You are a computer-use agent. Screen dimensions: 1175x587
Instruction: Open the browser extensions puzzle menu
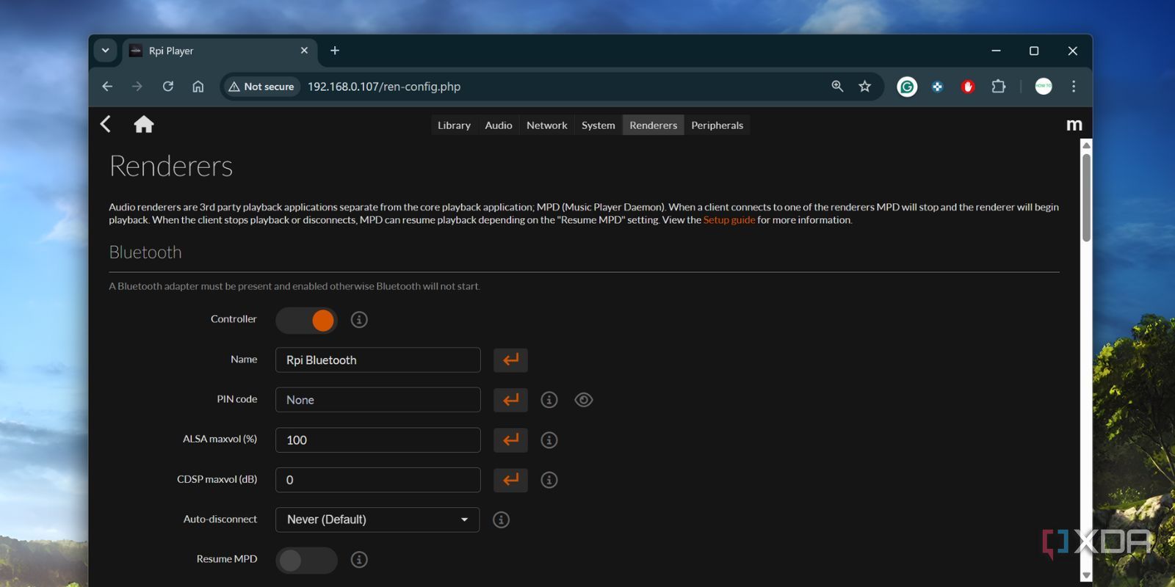pyautogui.click(x=999, y=87)
